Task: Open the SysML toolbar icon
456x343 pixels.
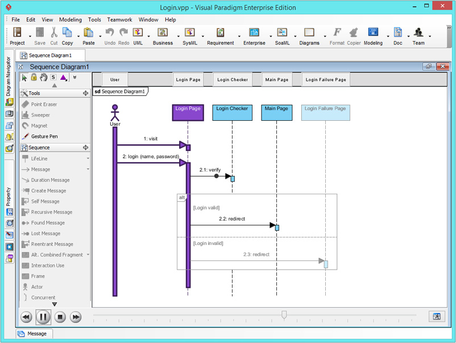Action: [189, 32]
